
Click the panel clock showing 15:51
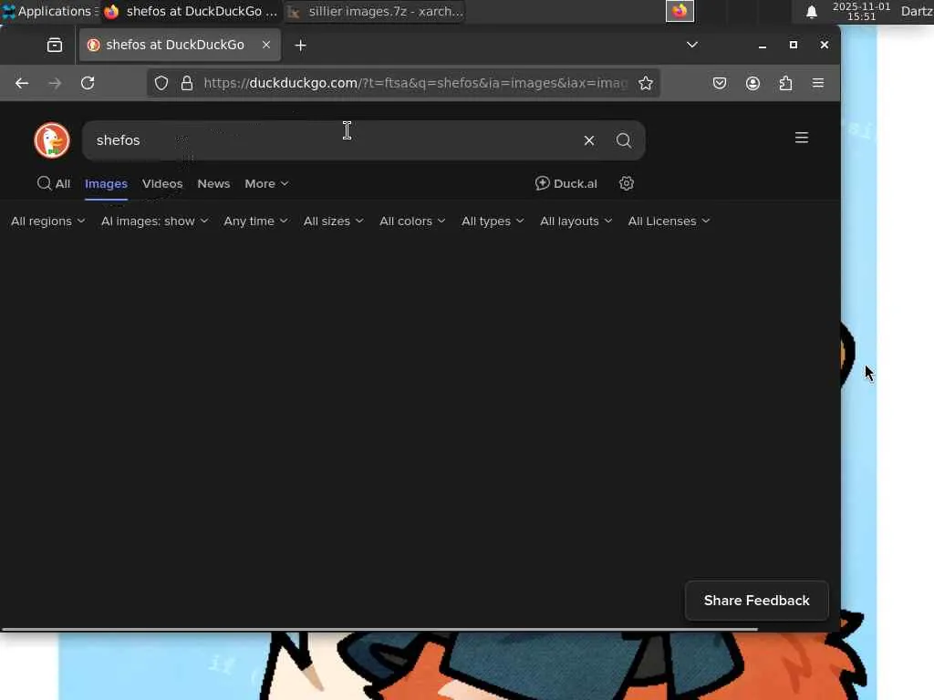861,11
